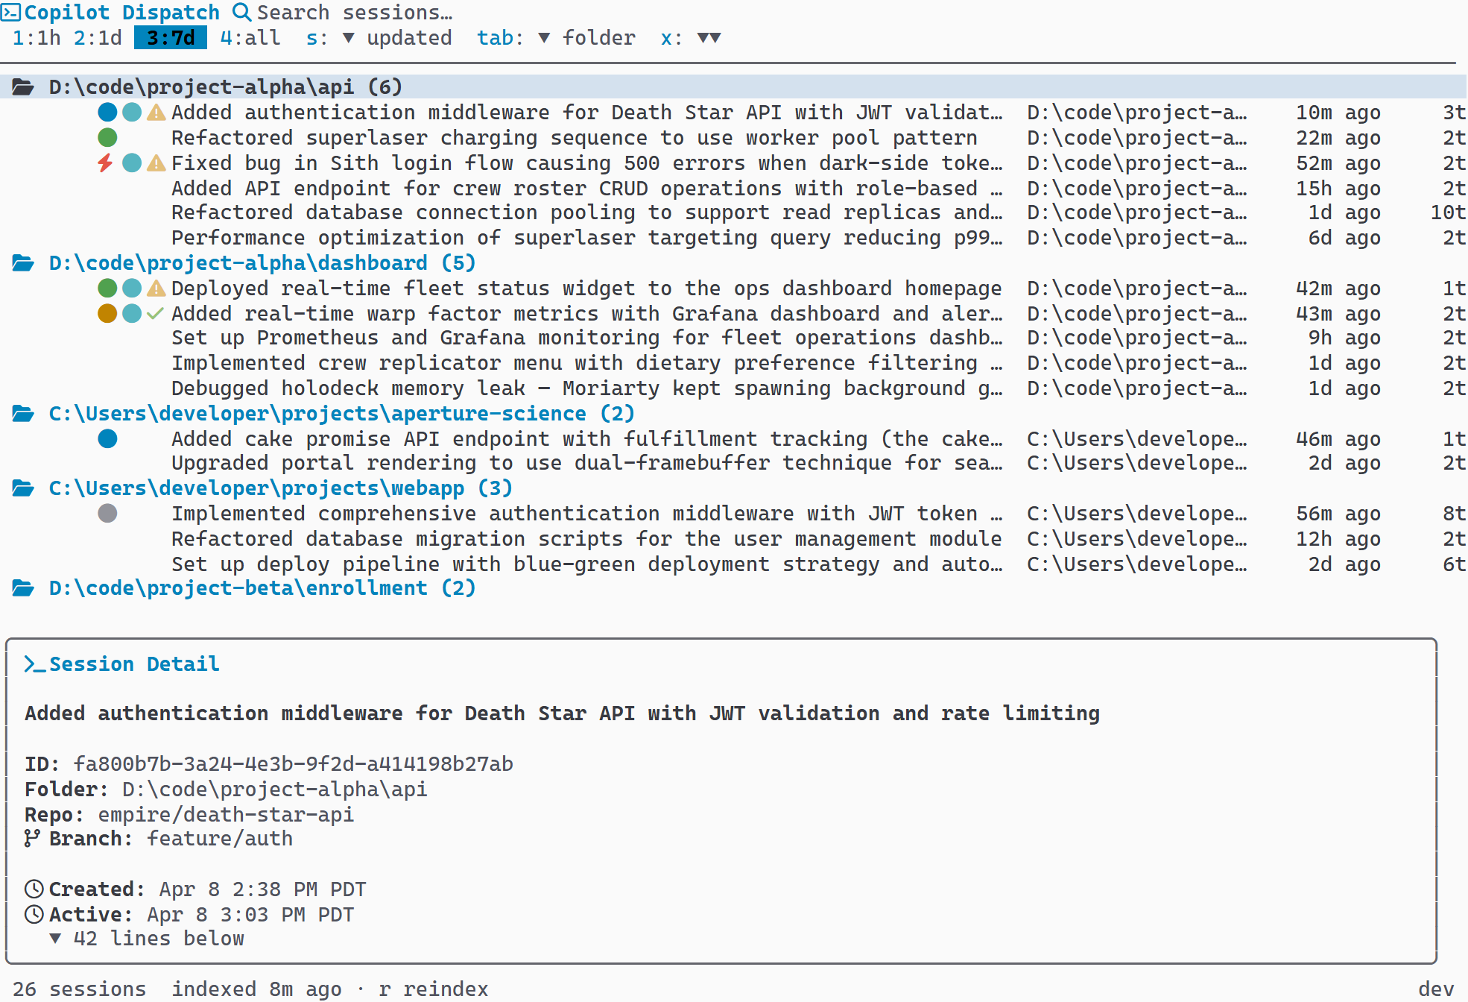Select 'Fixed bug in Sith login flow' session
This screenshot has width=1468, height=1002.
click(x=734, y=163)
